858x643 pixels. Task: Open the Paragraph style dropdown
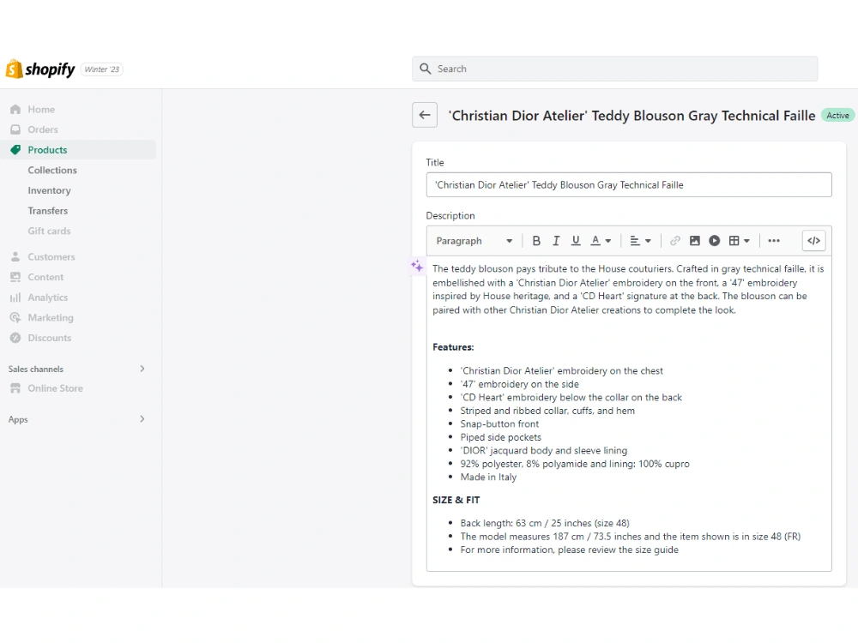click(x=473, y=241)
